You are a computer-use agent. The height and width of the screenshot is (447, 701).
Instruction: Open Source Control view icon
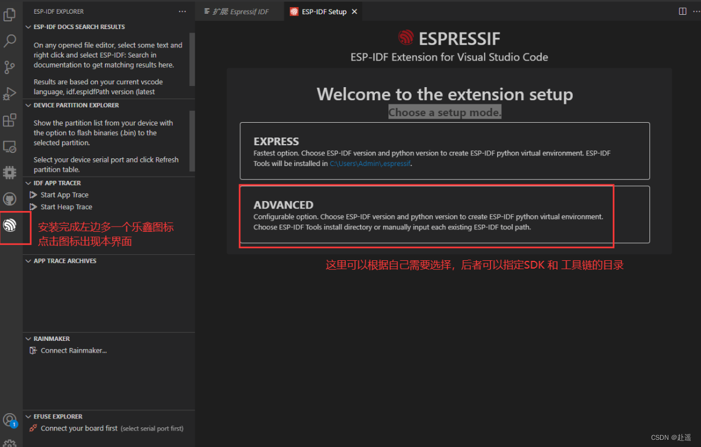click(x=9, y=67)
